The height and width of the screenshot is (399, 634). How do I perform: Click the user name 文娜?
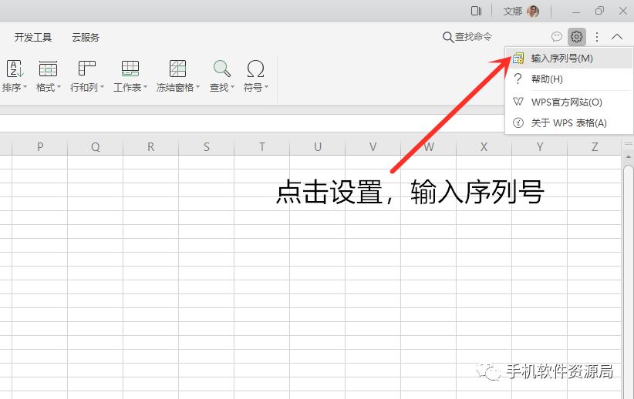513,12
